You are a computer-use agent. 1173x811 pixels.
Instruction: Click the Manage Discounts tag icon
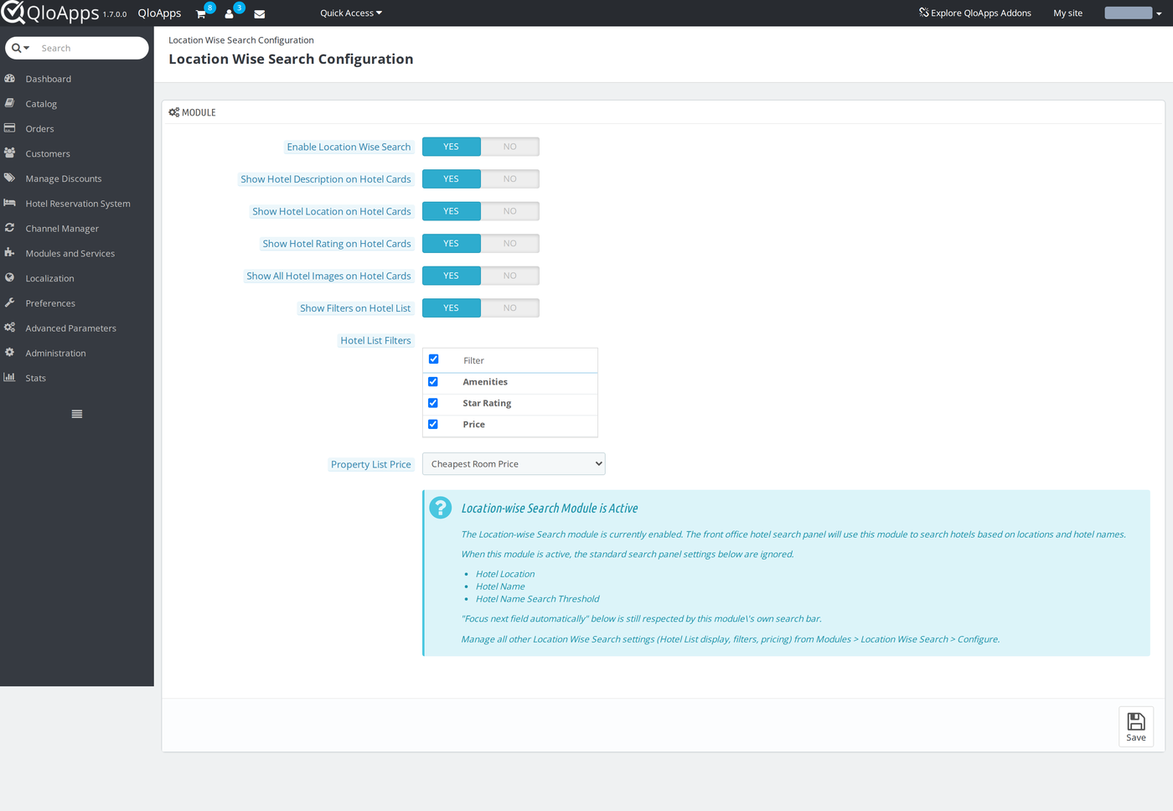pos(10,178)
